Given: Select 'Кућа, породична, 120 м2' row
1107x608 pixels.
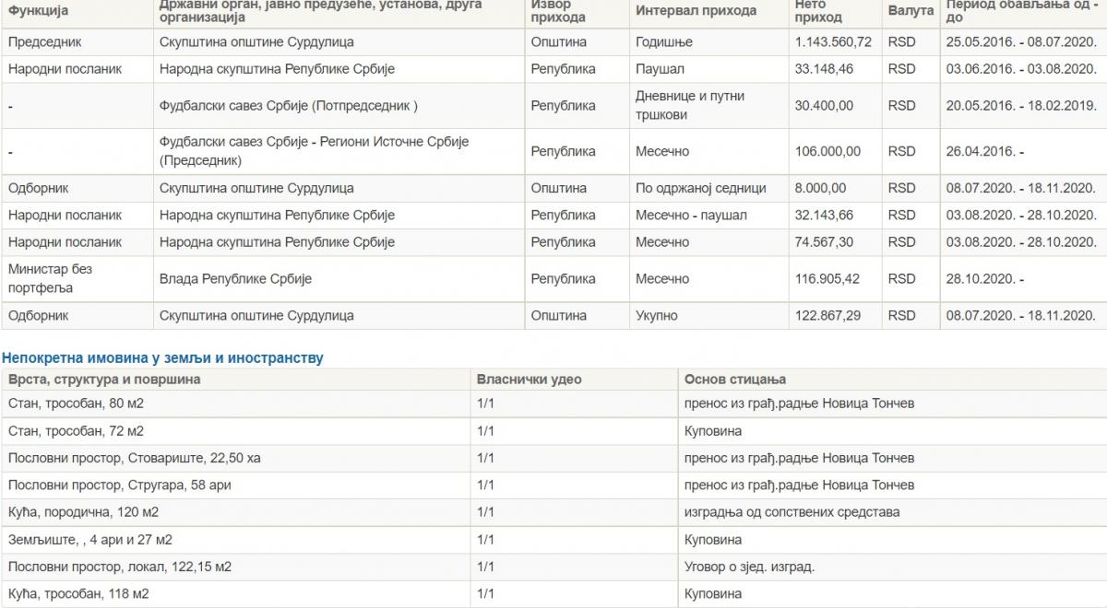Looking at the screenshot, I should tap(553, 512).
